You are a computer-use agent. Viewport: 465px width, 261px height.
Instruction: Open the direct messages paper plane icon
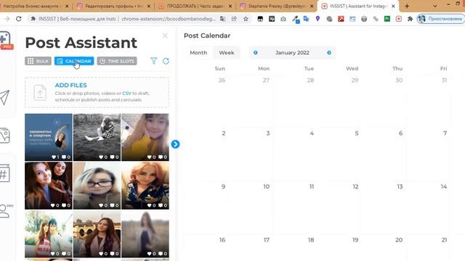tap(5, 97)
